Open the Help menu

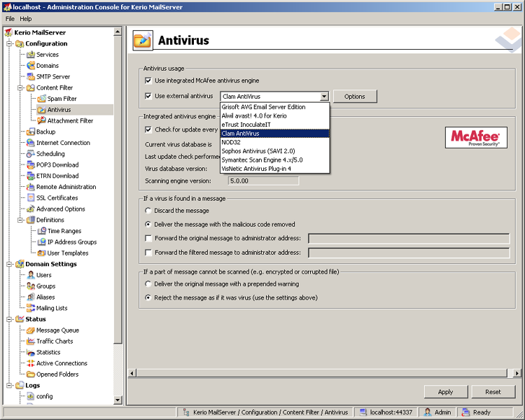pyautogui.click(x=25, y=19)
